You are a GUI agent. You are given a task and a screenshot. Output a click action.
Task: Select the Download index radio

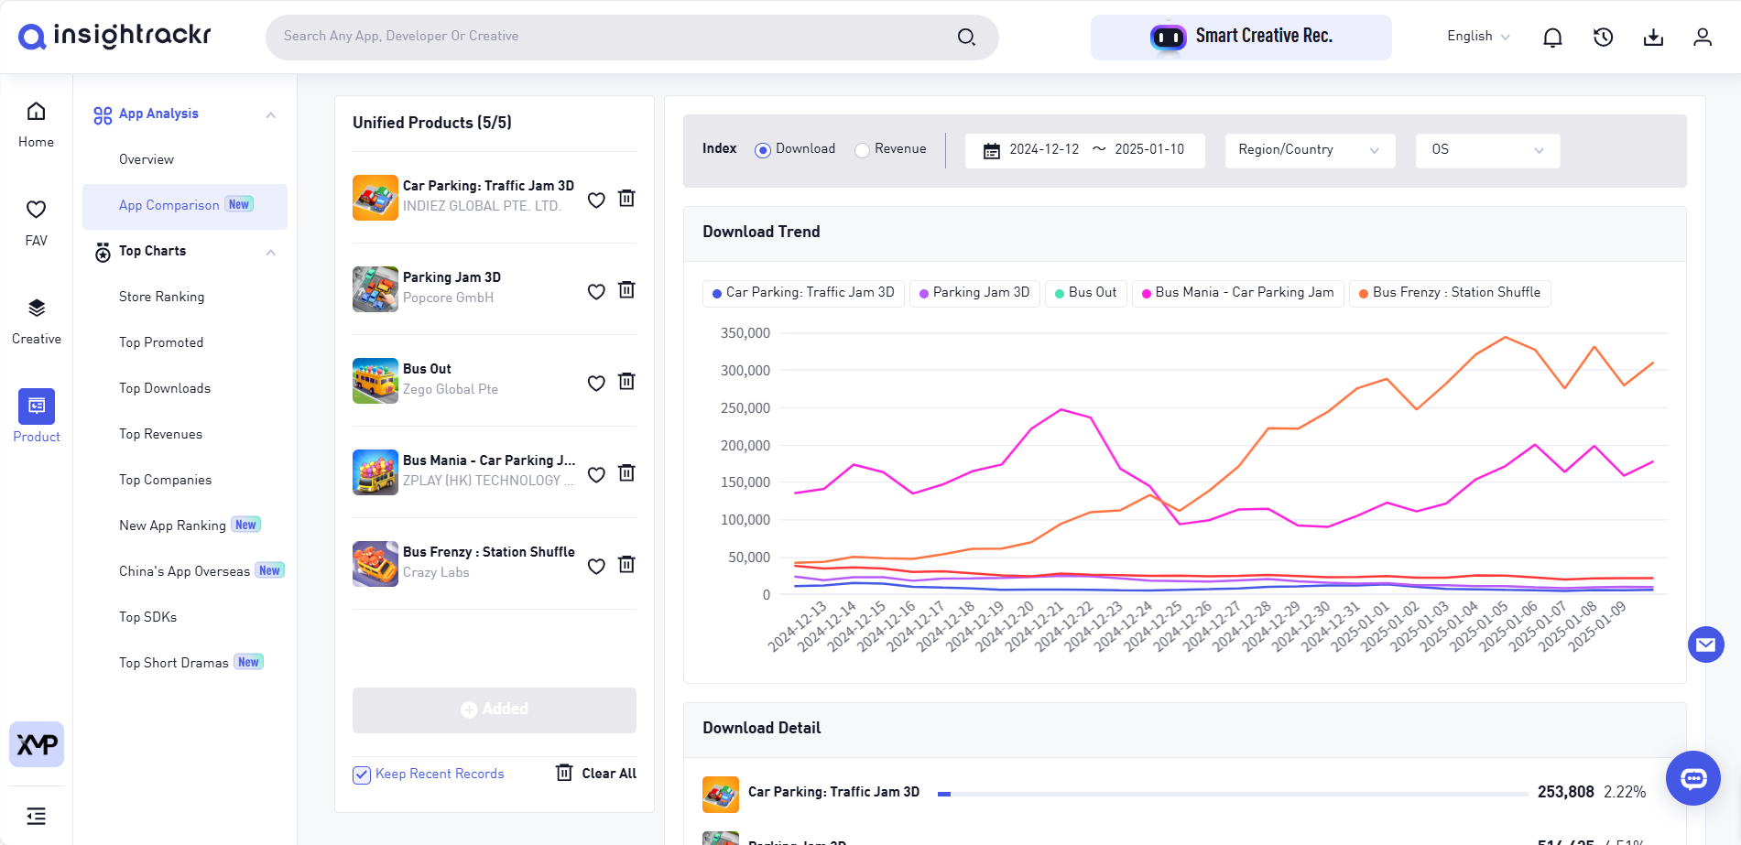(762, 150)
